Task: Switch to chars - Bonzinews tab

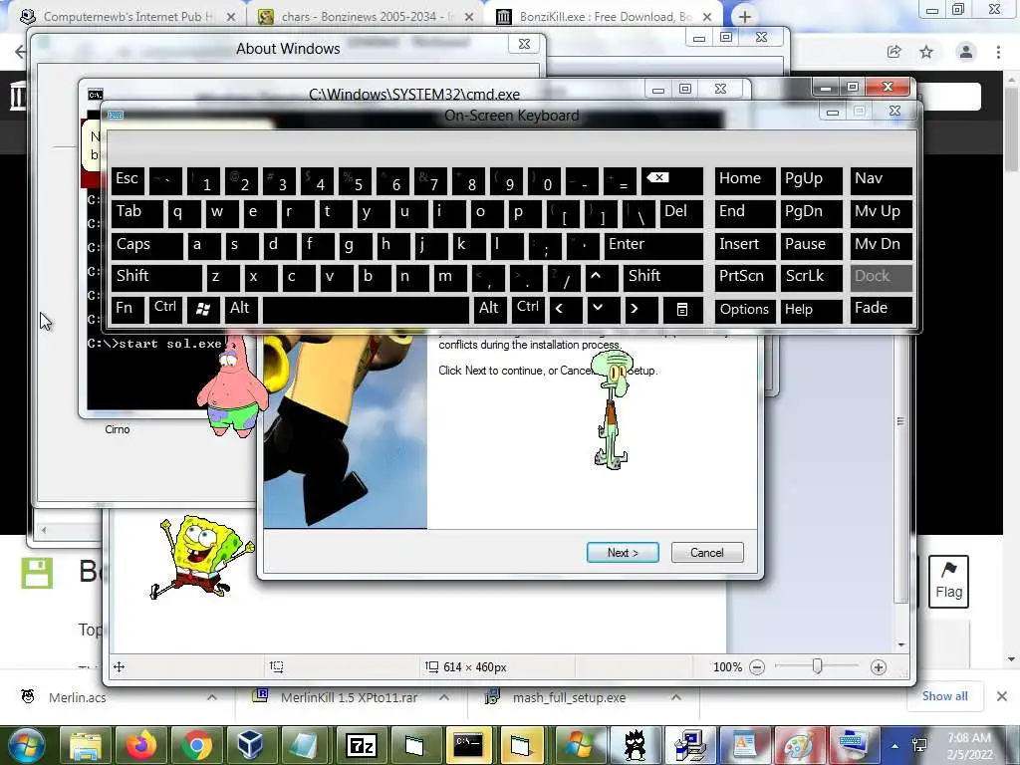Action: point(365,16)
